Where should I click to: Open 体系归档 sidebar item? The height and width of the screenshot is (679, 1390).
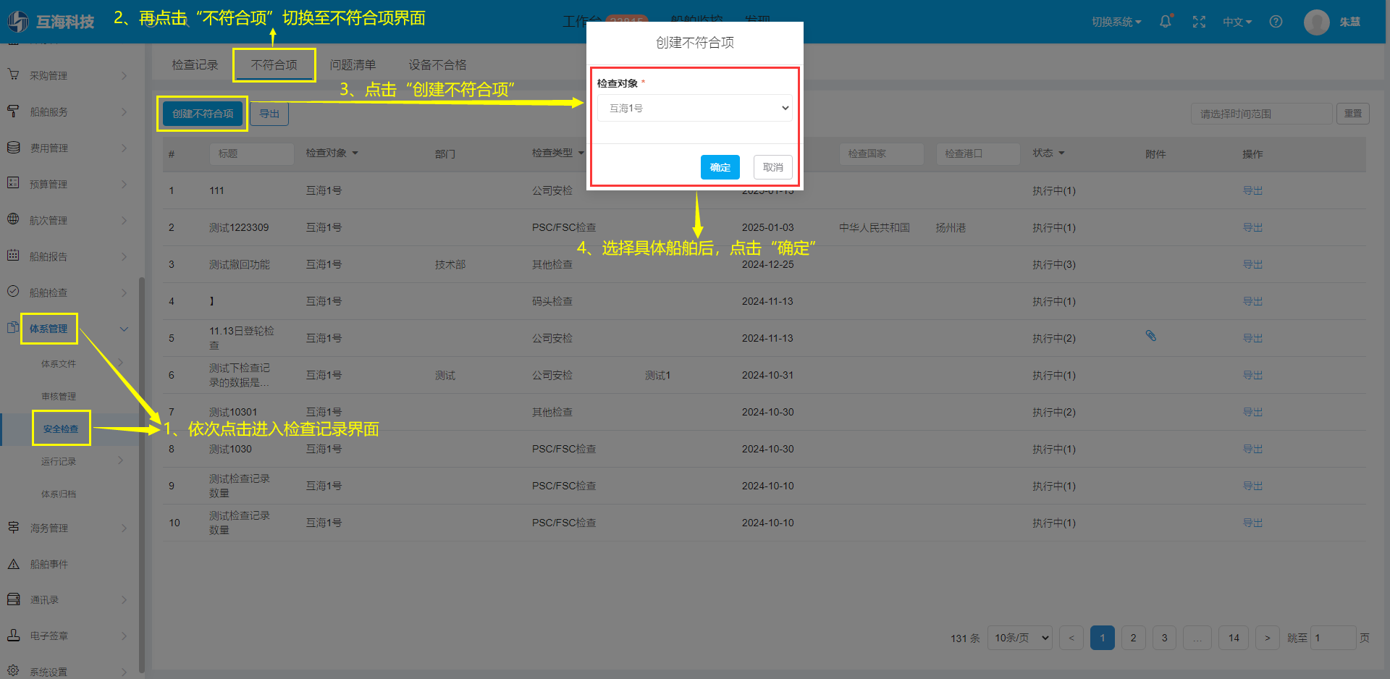pos(59,494)
